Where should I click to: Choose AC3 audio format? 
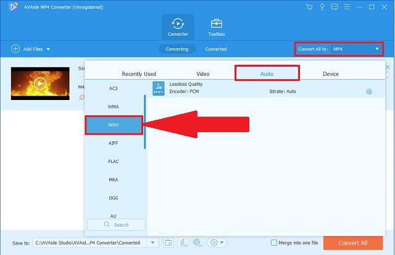[114, 88]
